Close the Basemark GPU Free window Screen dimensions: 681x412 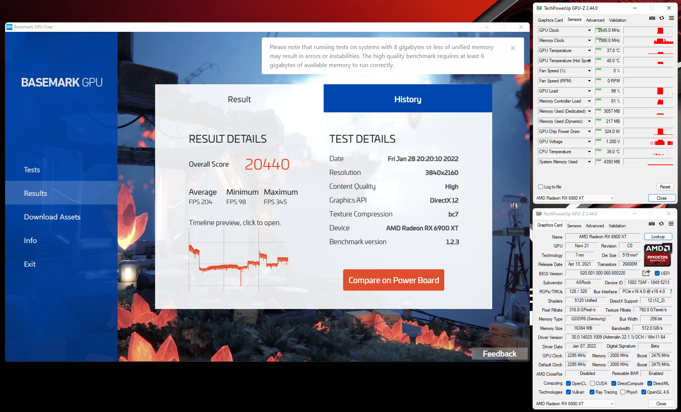521,27
